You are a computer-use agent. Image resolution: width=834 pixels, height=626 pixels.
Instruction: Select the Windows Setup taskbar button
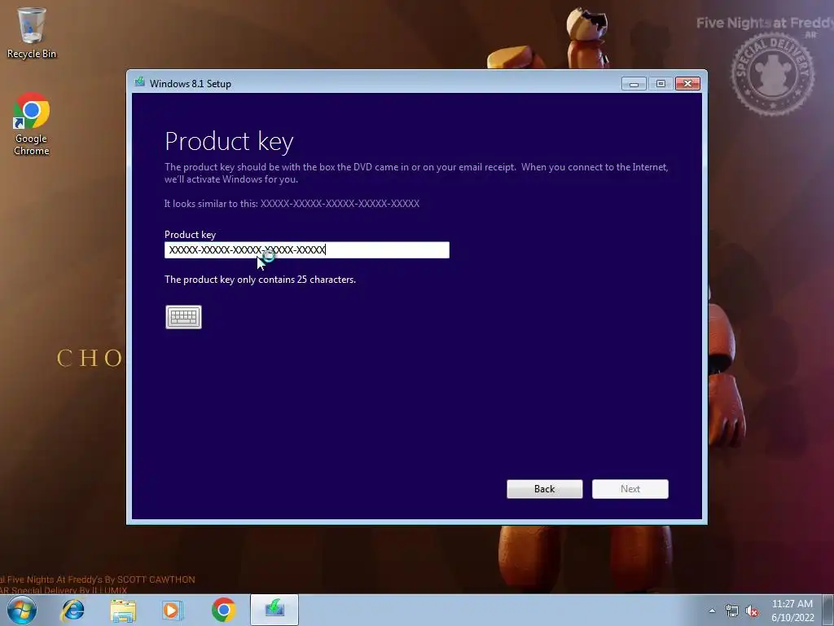click(x=274, y=610)
